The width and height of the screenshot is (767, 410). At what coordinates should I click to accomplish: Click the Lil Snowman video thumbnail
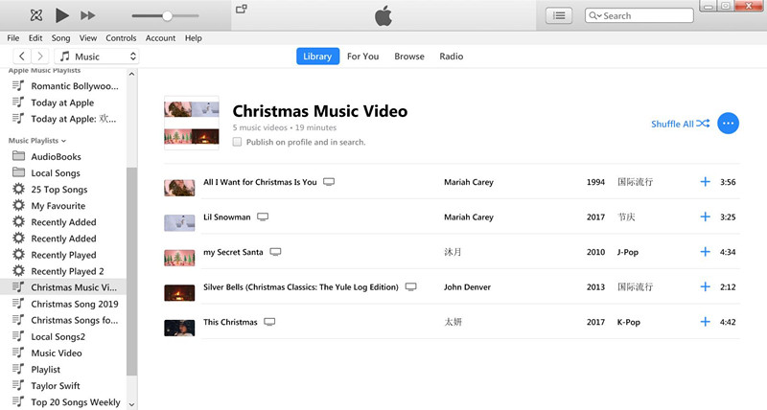(x=179, y=223)
